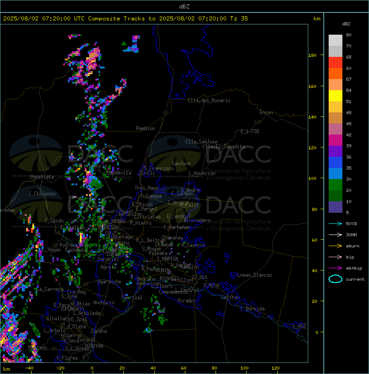Click the 'current' legend label
The image size is (369, 374).
pos(355,279)
